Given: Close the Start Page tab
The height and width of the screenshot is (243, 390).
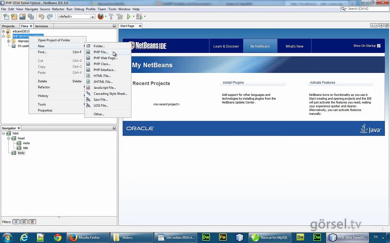Looking at the screenshot, I should tap(140, 26).
